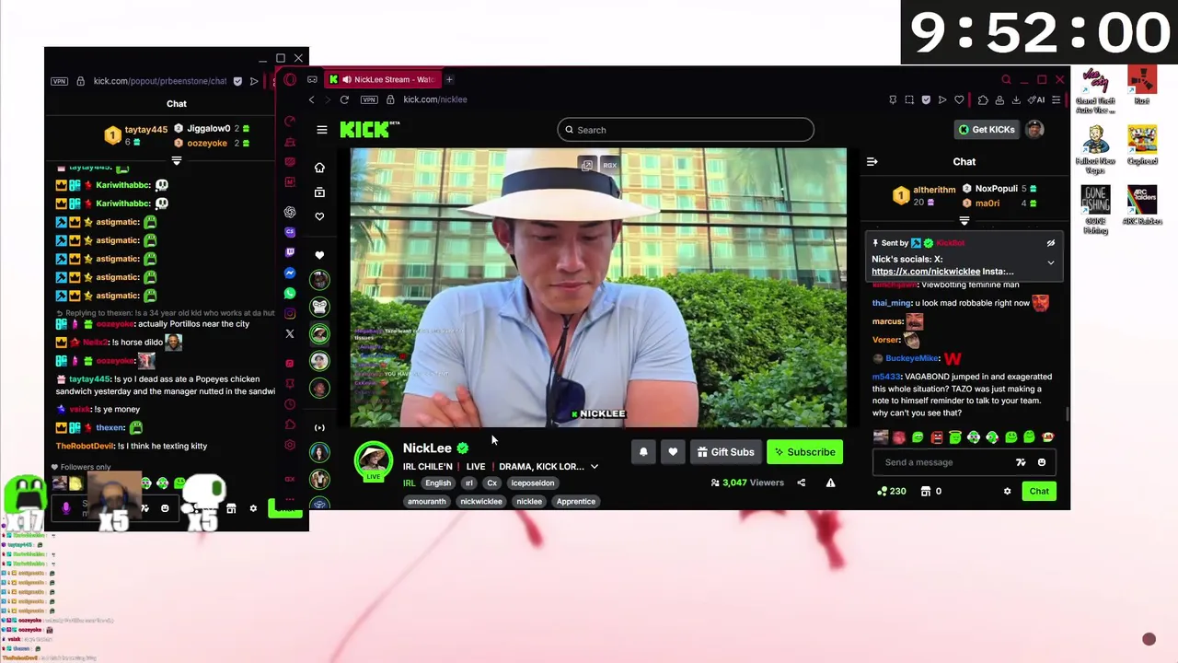Select the nickwicklee tag
Image resolution: width=1178 pixels, height=663 pixels.
(x=481, y=502)
